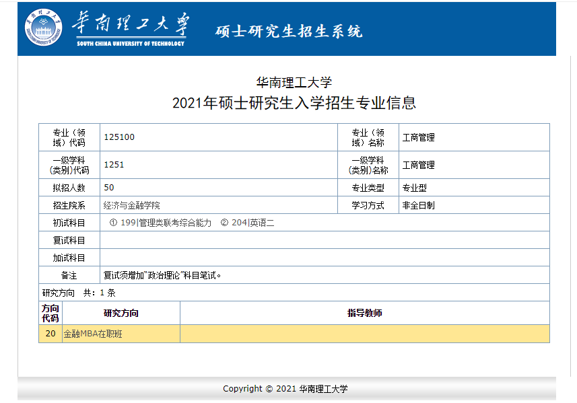
Task: Click the 工商管理 value beside 一级学科(类别)名称
Action: (418, 165)
